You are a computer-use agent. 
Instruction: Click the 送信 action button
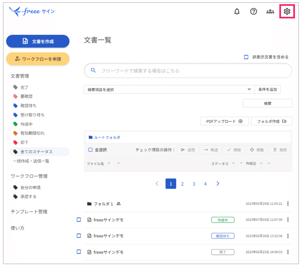point(188,150)
